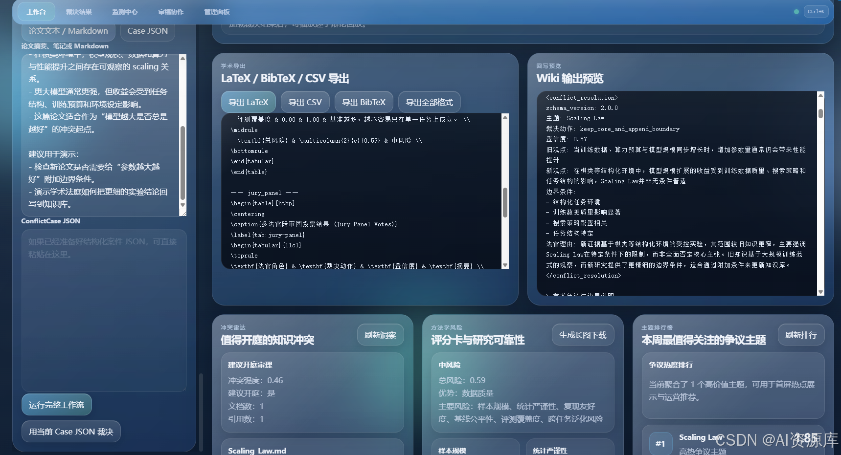Click the 生成长图下载 button
Image resolution: width=841 pixels, height=455 pixels.
click(x=583, y=335)
